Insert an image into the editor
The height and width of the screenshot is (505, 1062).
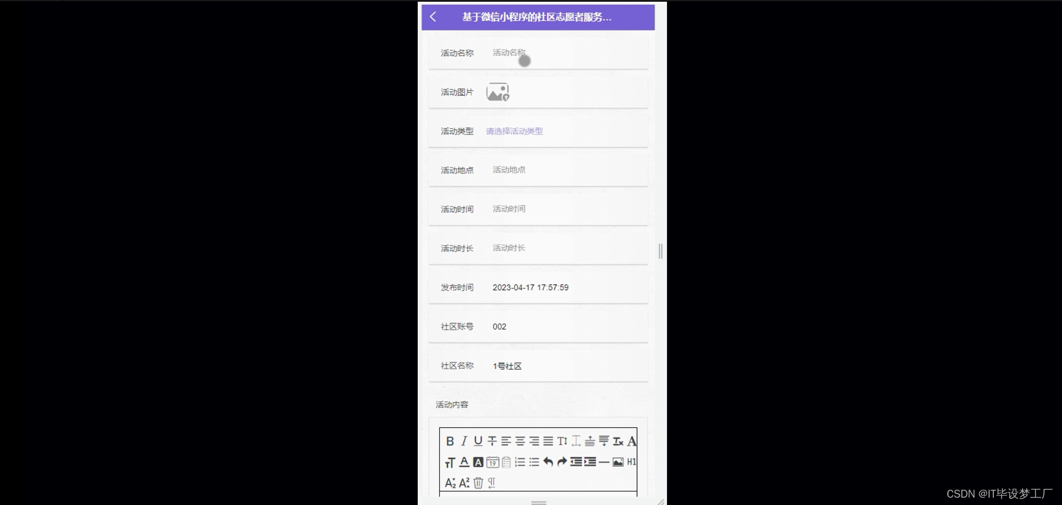618,462
